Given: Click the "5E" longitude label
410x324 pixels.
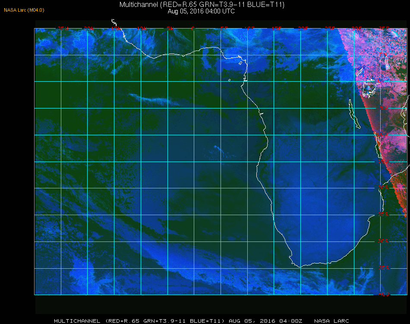Looking at the screenshot, I should tap(224, 29).
